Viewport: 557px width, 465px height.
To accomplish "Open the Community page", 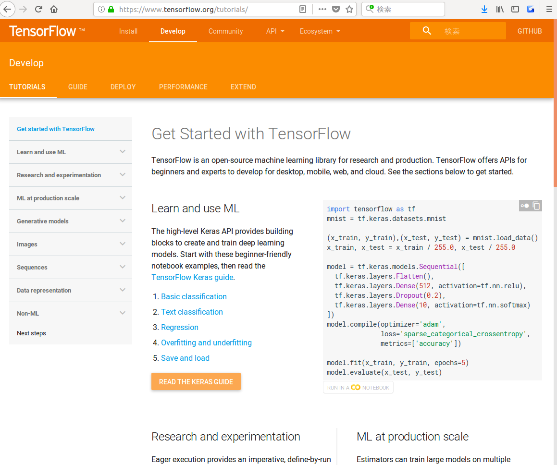I will (x=225, y=31).
